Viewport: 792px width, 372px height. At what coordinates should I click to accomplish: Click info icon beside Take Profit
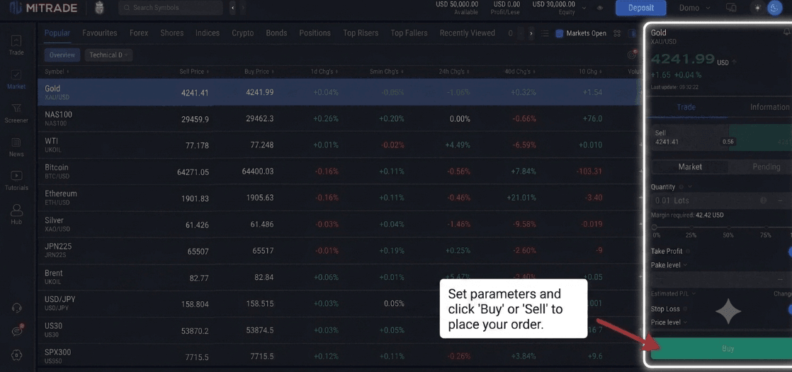pyautogui.click(x=688, y=251)
